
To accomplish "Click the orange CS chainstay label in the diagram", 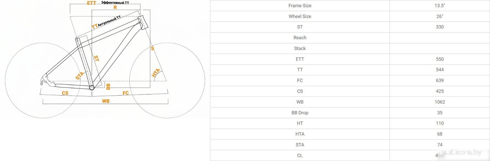I will click(x=65, y=93).
